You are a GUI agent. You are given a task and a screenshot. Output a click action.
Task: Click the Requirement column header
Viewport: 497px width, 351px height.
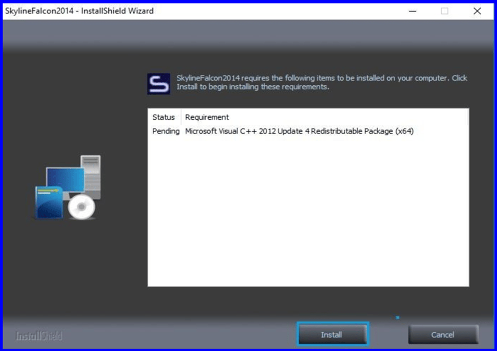pos(207,117)
